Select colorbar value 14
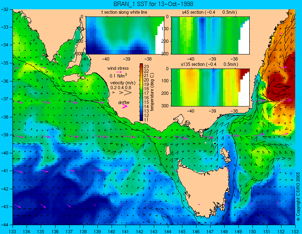This screenshot has height=234, width=302. pyautogui.click(x=147, y=107)
